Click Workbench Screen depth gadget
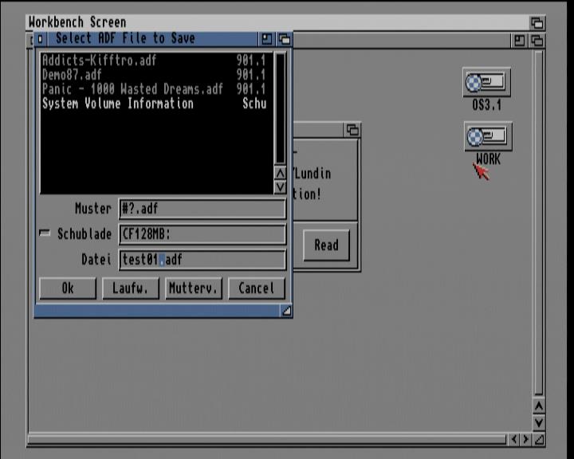574x459 pixels. [537, 22]
